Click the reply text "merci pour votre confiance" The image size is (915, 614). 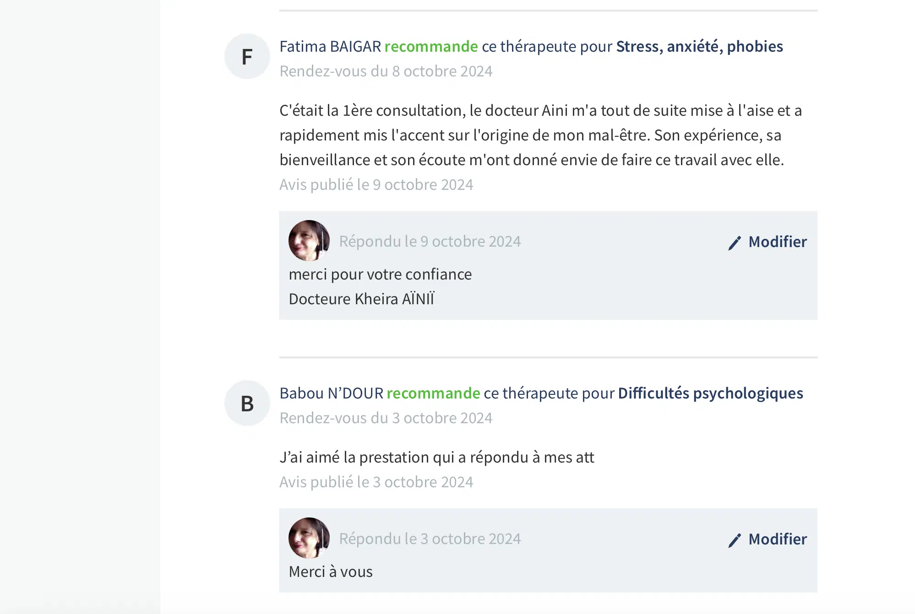380,275
